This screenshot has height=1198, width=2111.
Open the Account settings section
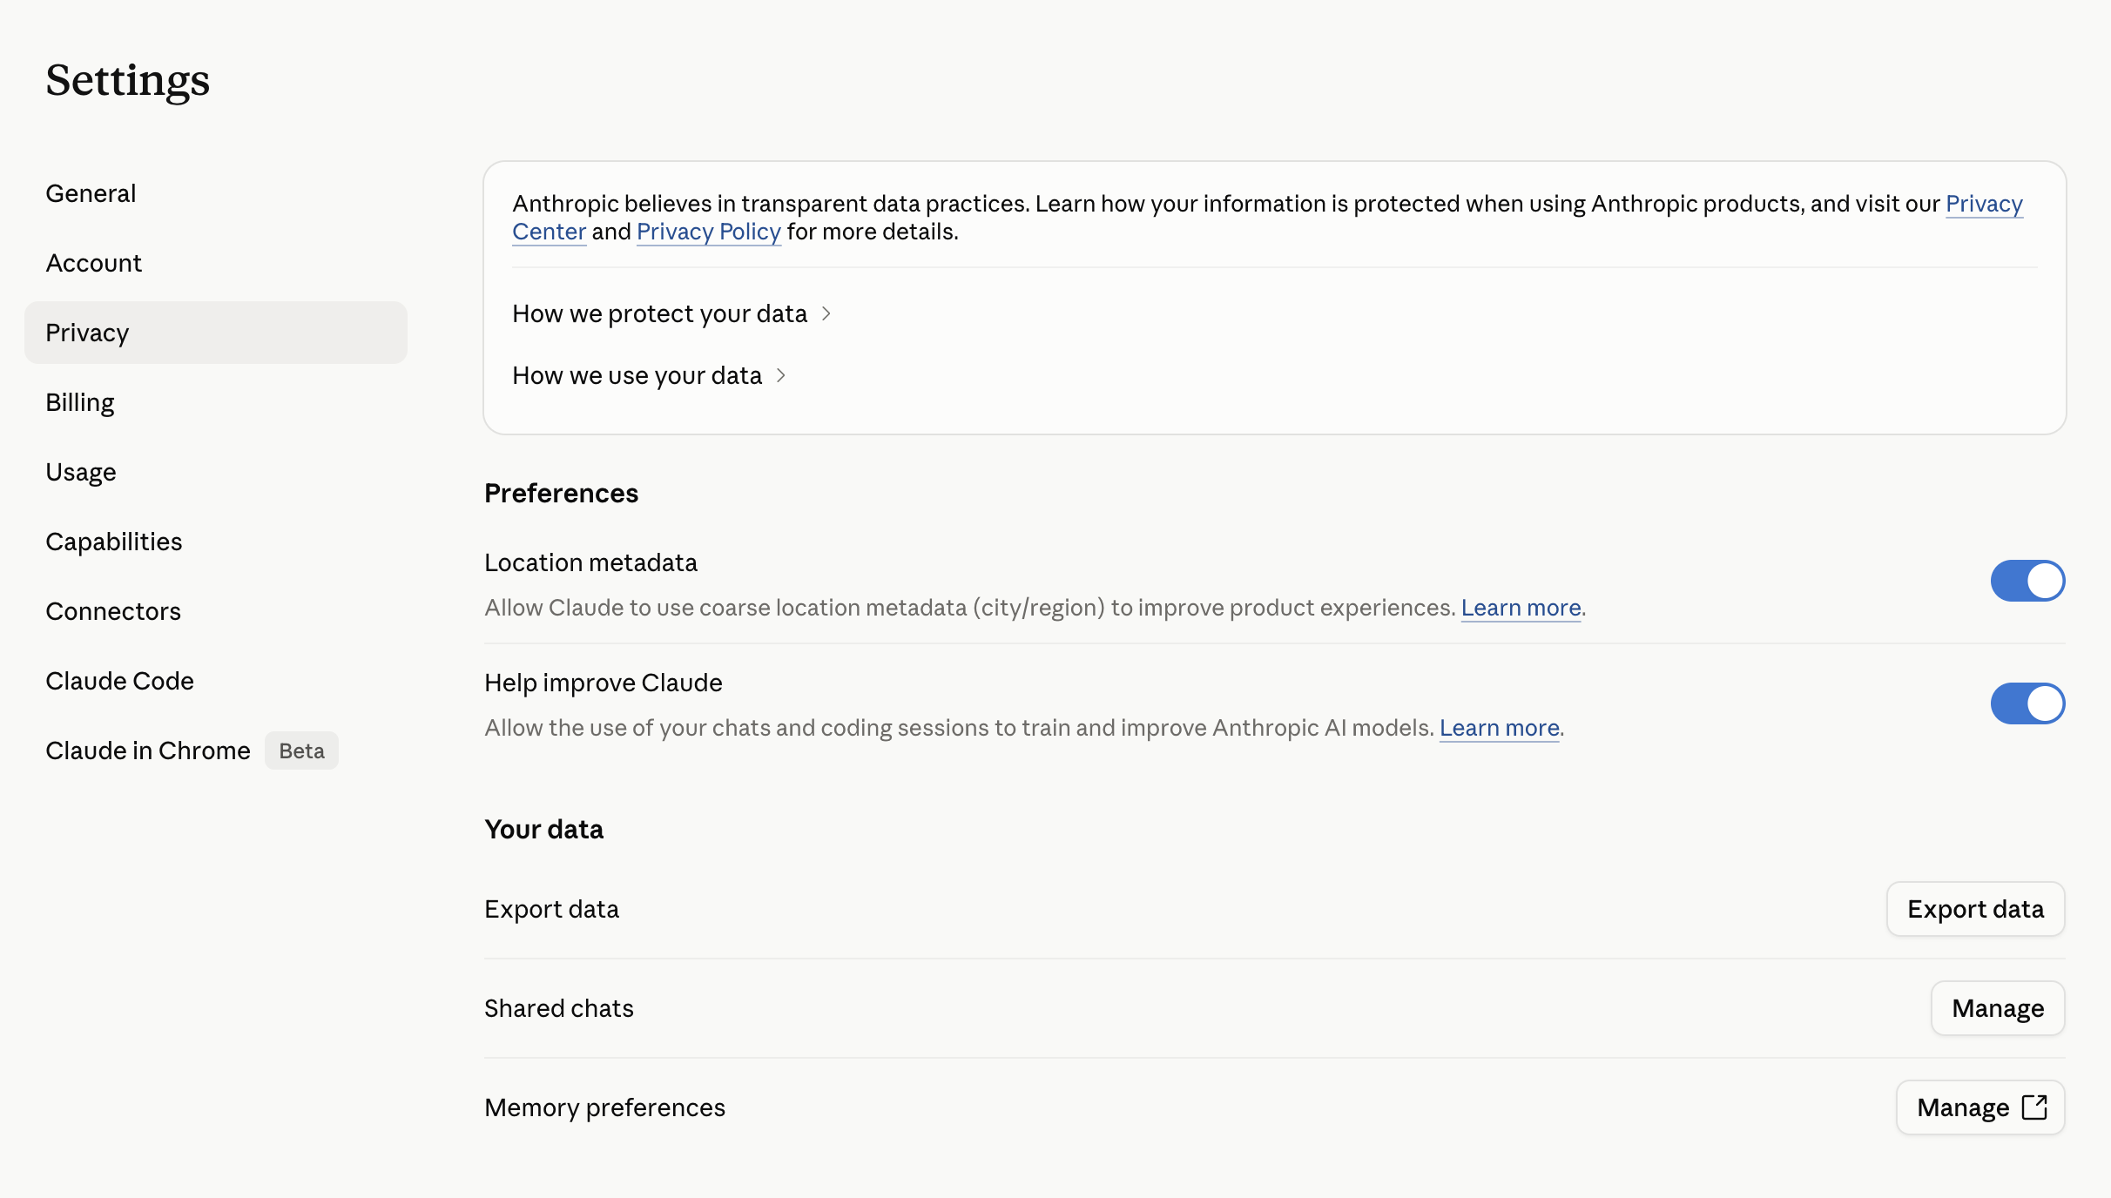93,262
